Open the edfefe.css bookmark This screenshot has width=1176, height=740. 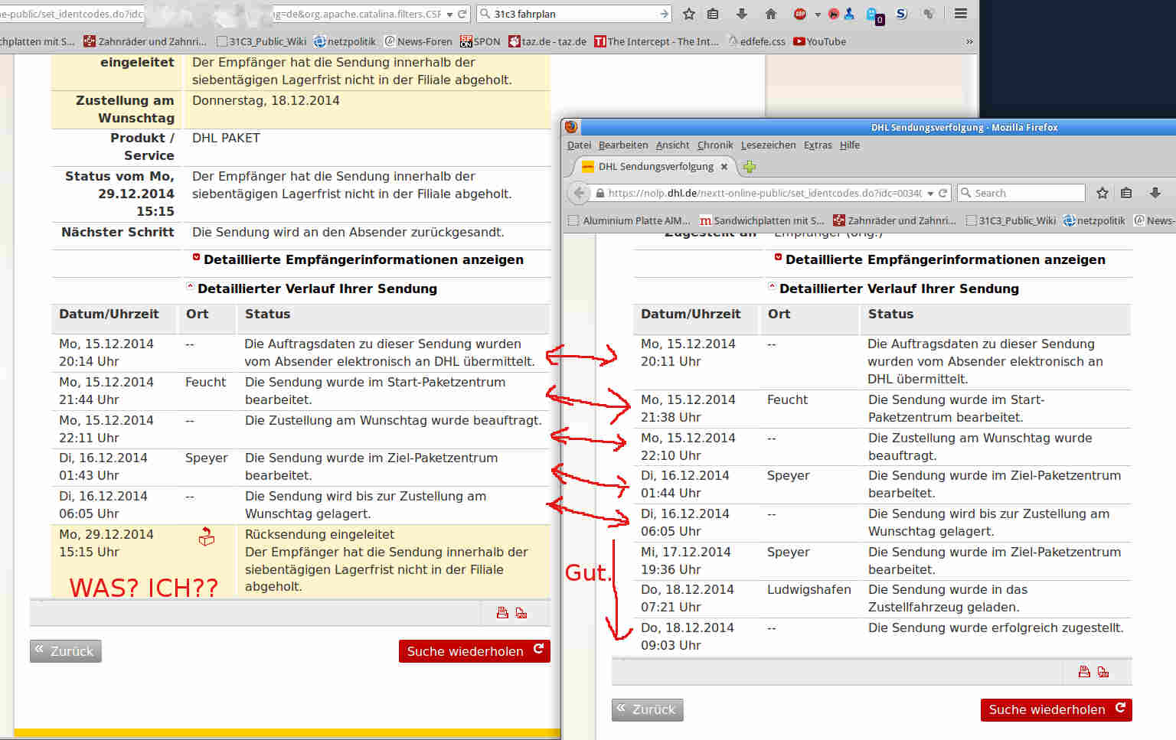tap(756, 41)
